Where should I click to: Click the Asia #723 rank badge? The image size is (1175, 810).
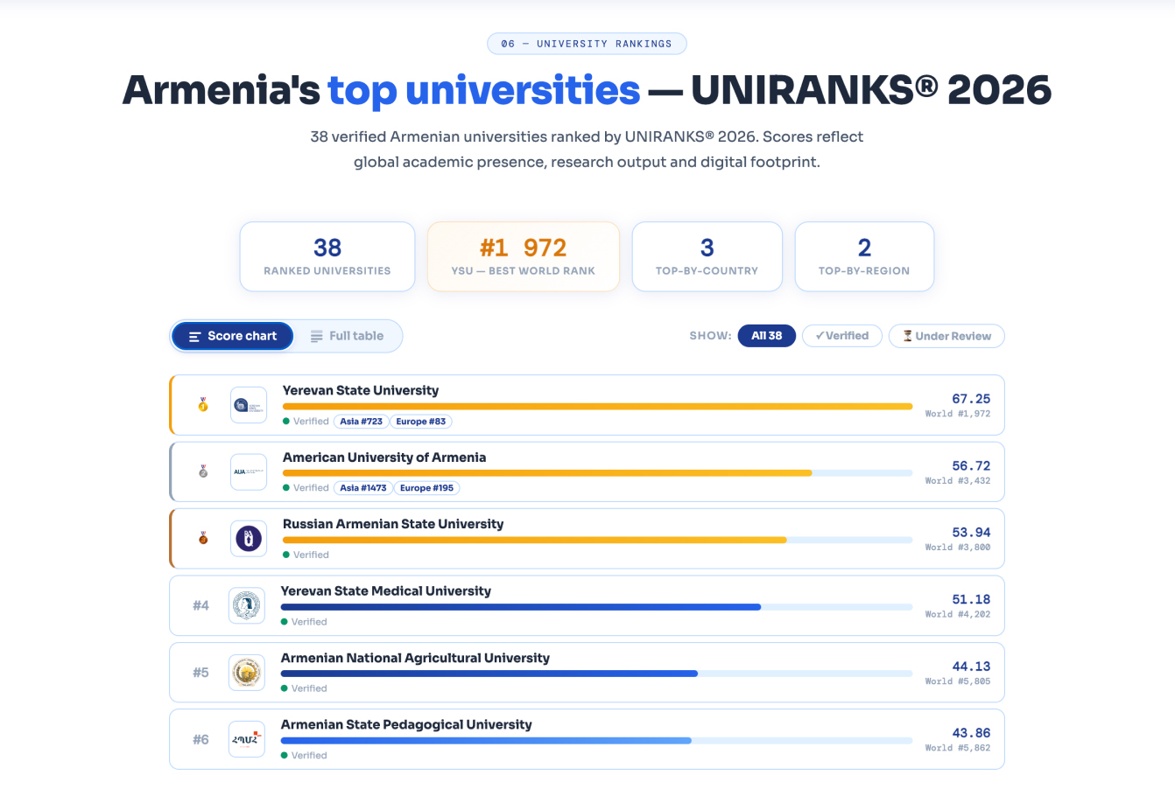(361, 422)
